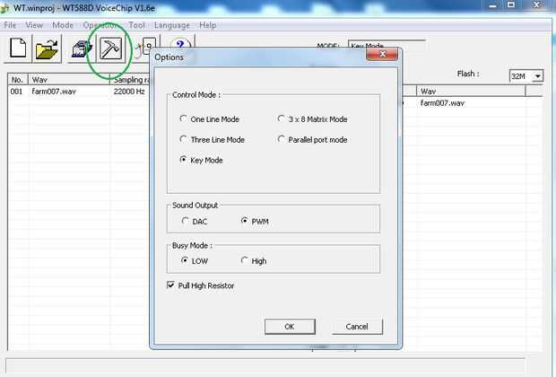Click left list Wav column header
Viewport: 556px width, 377px height.
tap(69, 80)
